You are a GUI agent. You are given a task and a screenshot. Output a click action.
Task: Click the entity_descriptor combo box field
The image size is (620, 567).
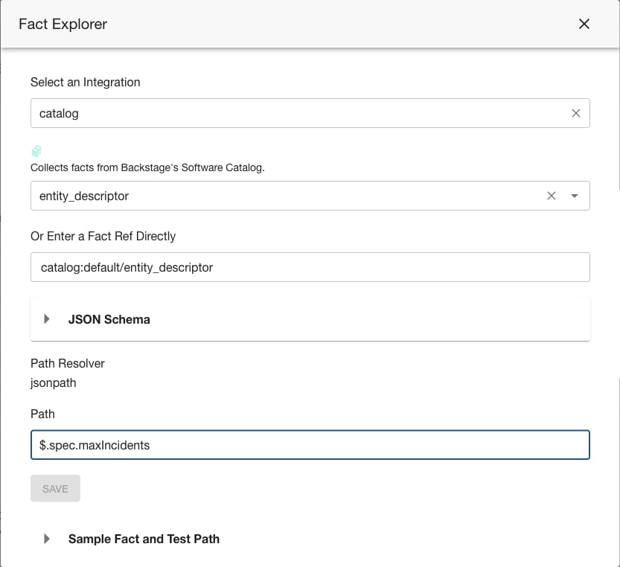point(310,196)
